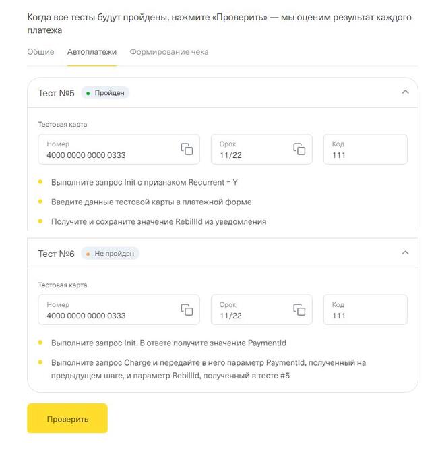Open the Формирование чека tab
The image size is (438, 454).
(169, 52)
